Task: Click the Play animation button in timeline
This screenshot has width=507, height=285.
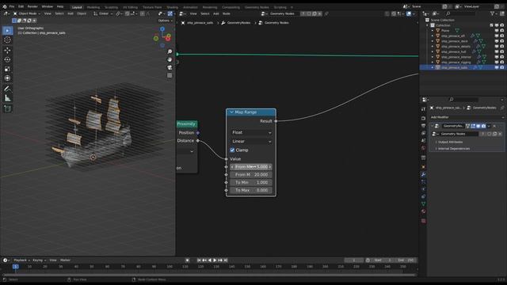Action: point(215,260)
